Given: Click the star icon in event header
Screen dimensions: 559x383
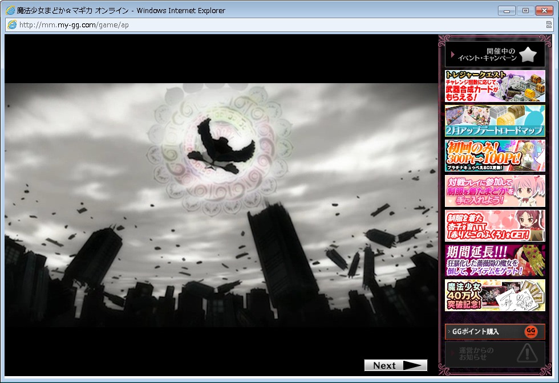Looking at the screenshot, I should click(528, 55).
